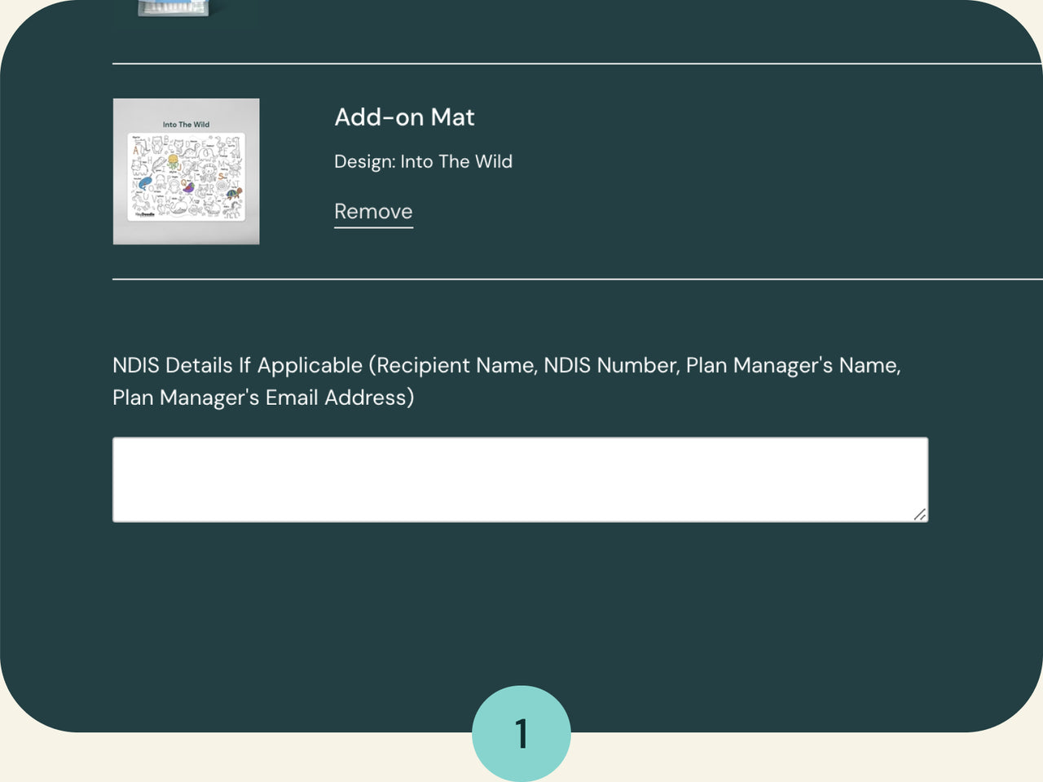Click the divider line below the mat listing

click(521, 279)
